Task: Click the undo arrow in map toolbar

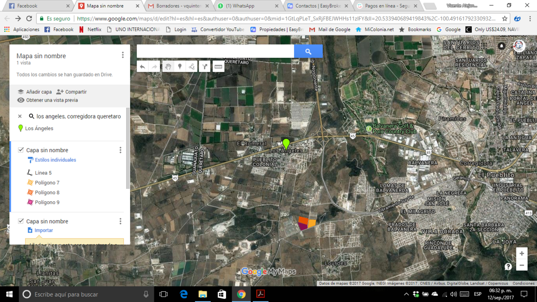Action: click(142, 67)
